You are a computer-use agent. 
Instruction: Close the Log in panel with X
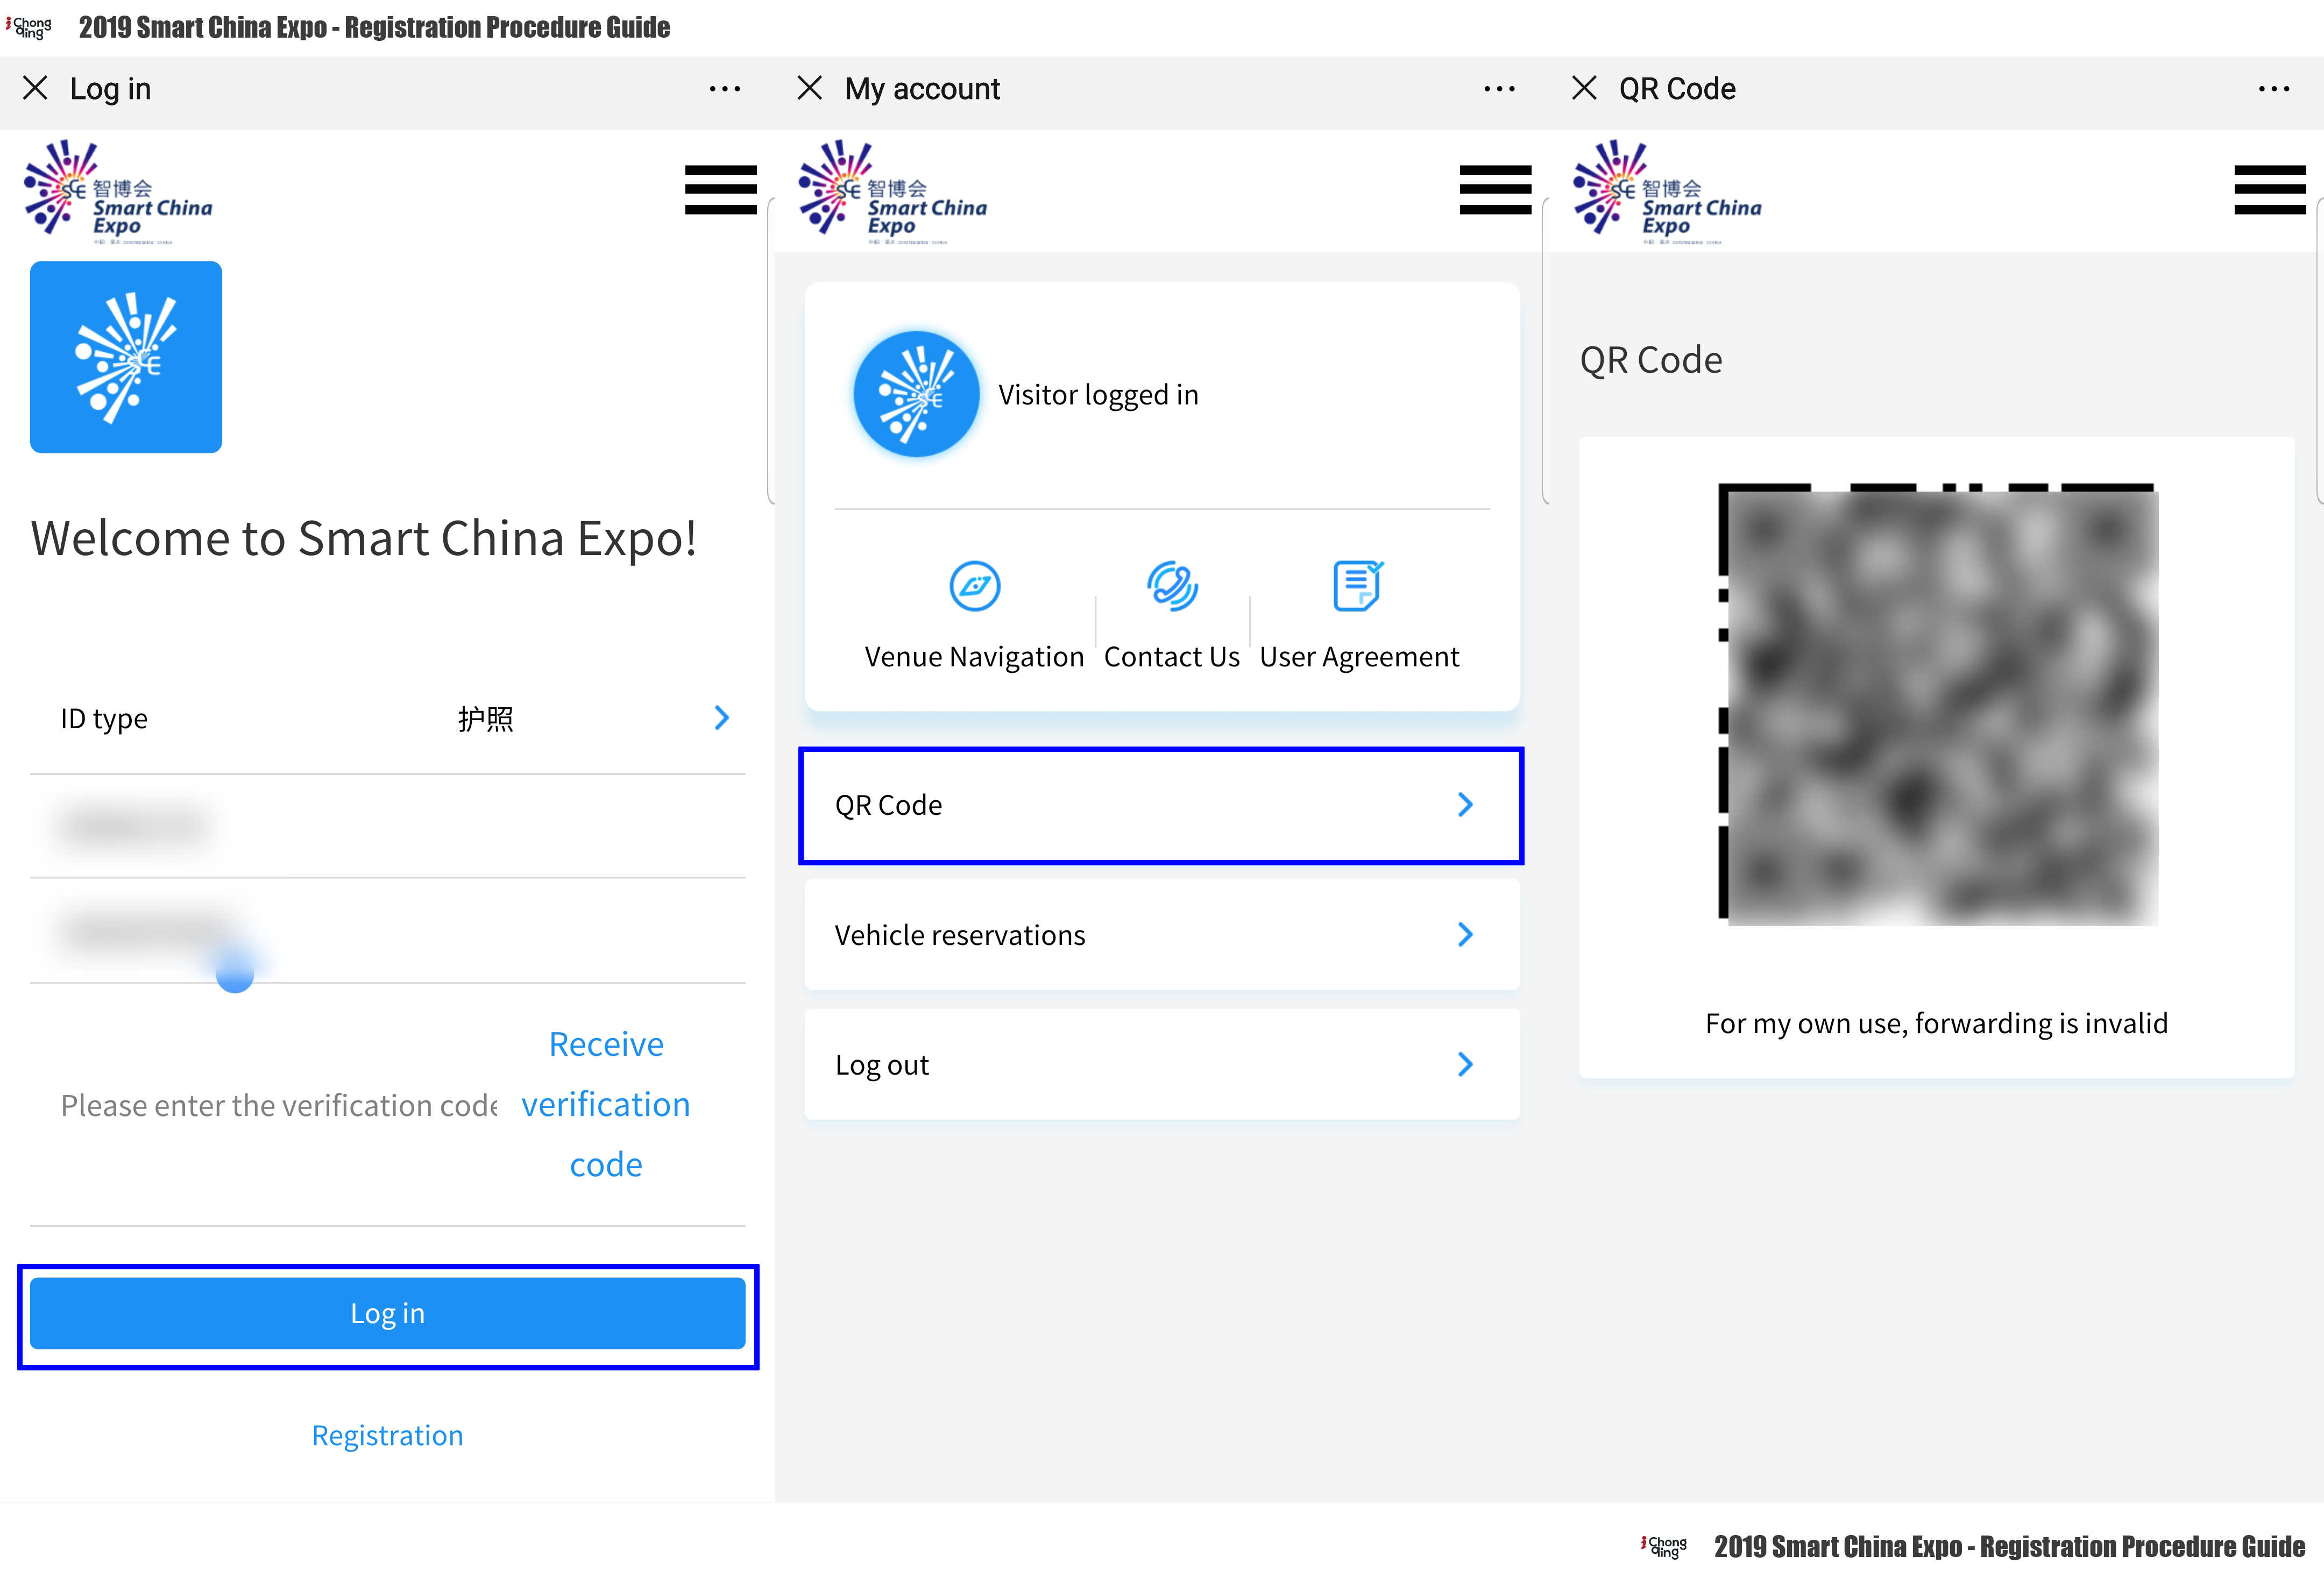click(x=35, y=88)
